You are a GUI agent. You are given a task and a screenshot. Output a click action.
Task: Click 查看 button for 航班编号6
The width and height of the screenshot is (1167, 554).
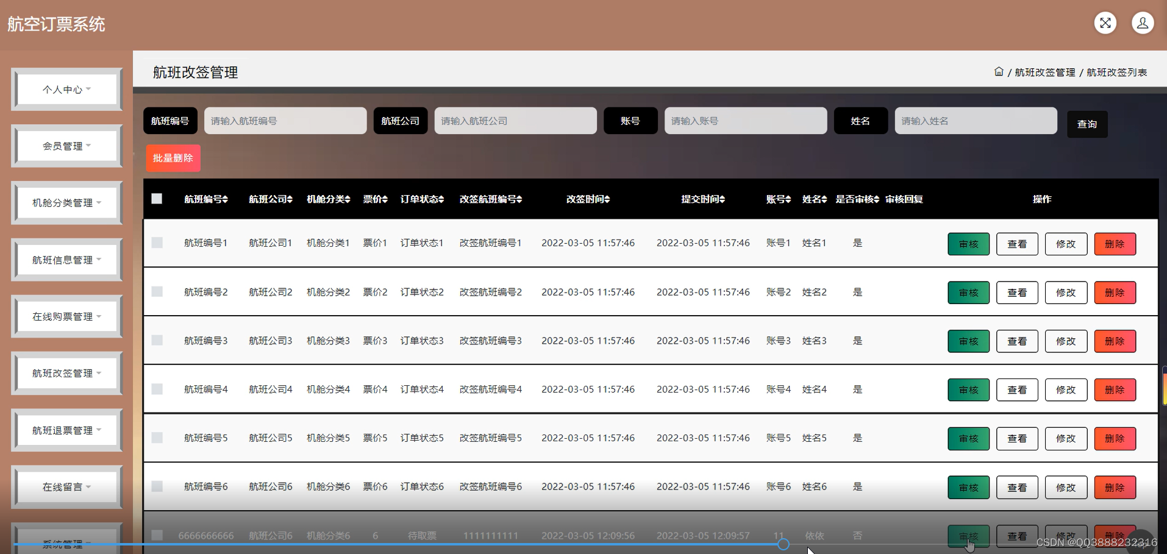(x=1017, y=488)
